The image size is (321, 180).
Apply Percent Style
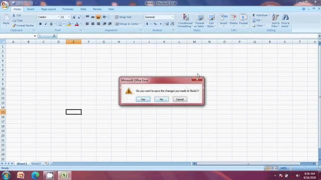(x=155, y=24)
